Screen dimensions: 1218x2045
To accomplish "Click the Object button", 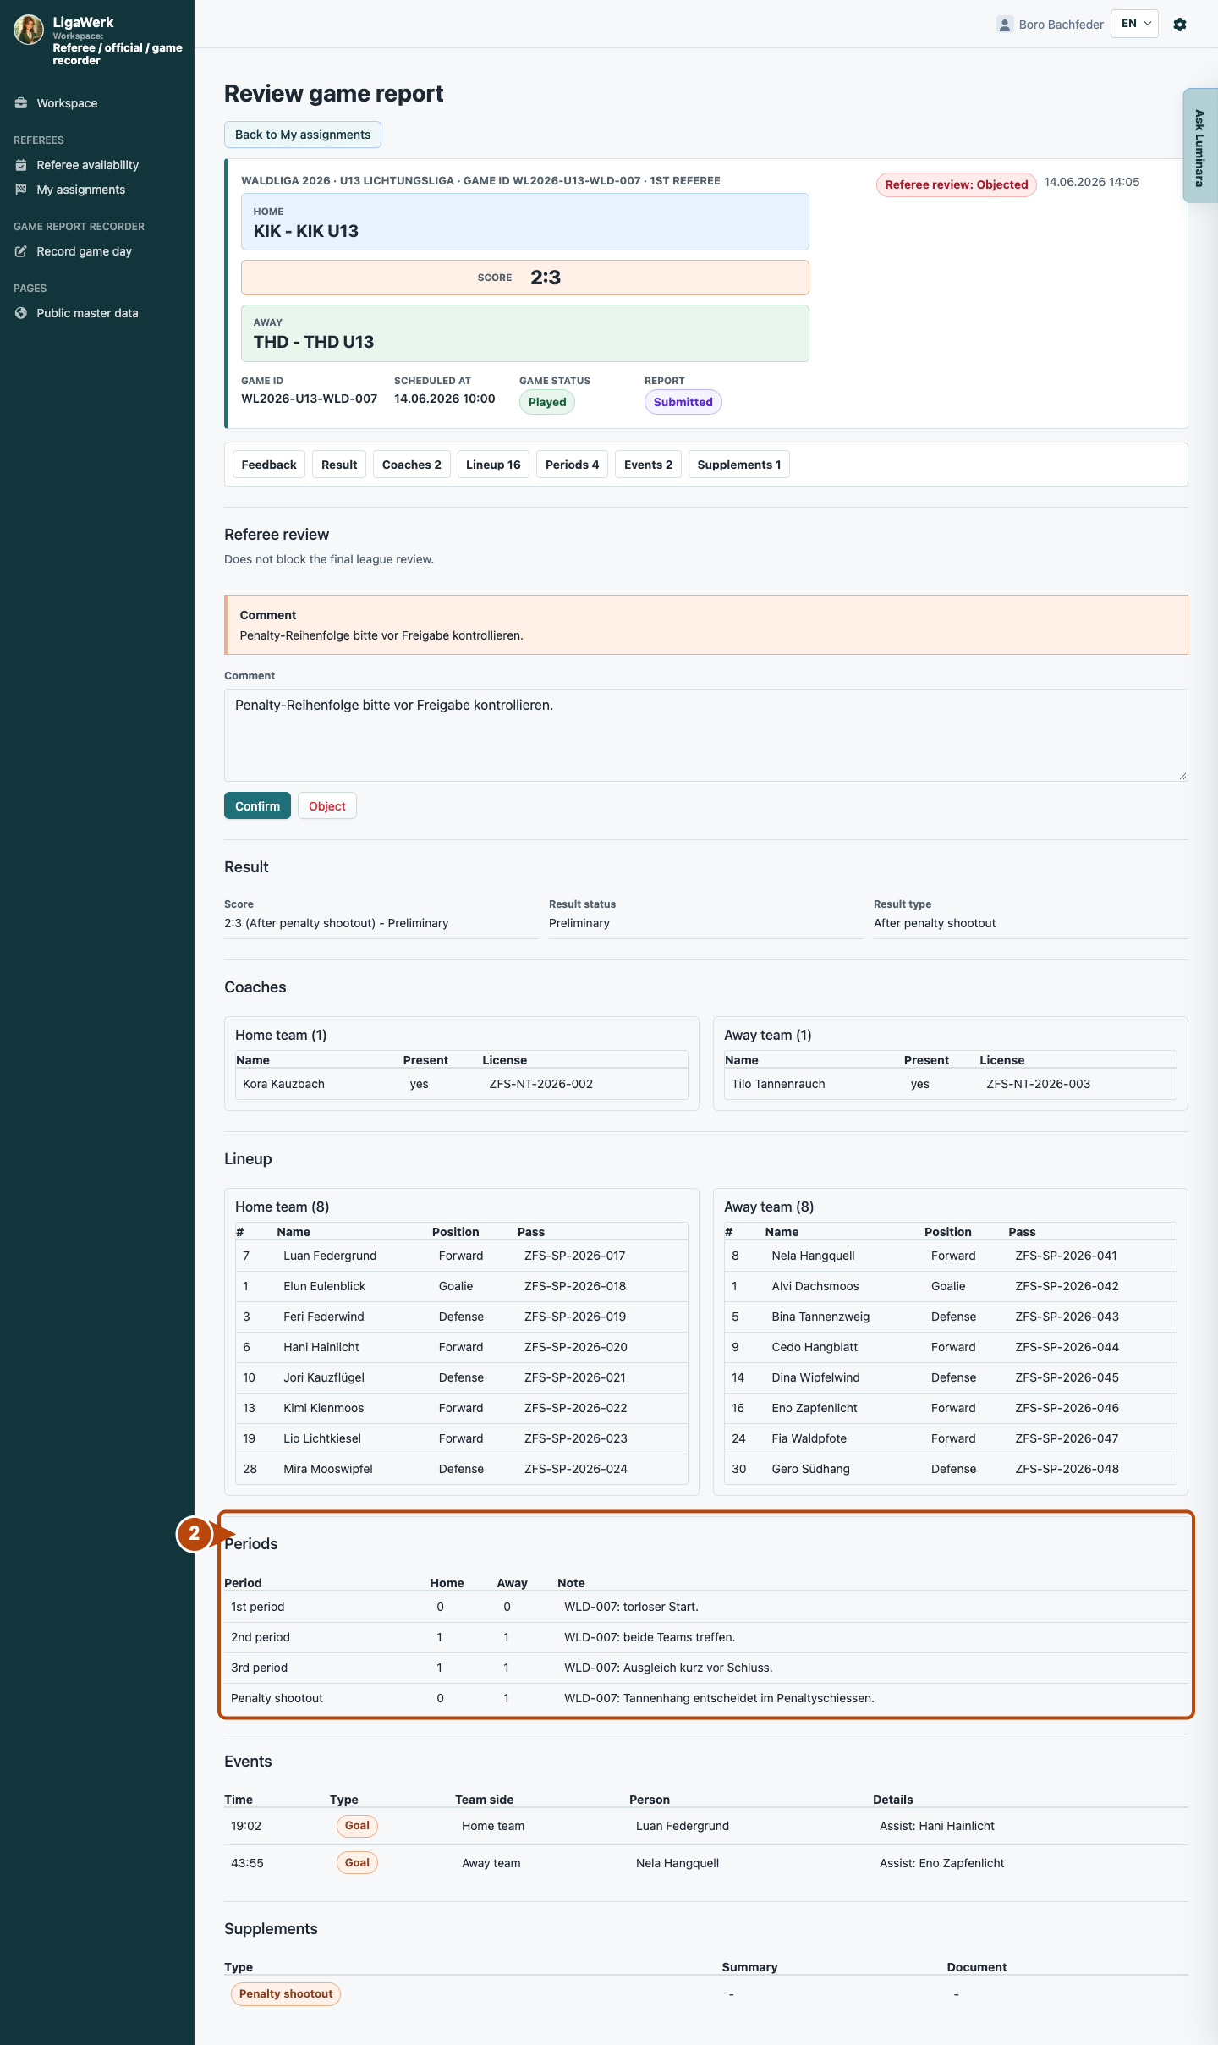I will (327, 806).
